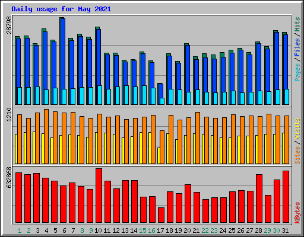
Task: Select the orange Sites bar for day 21
Action: [x=198, y=138]
